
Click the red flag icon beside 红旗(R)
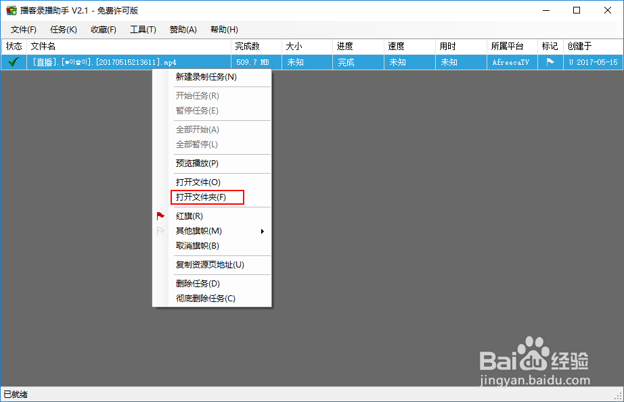click(x=161, y=215)
